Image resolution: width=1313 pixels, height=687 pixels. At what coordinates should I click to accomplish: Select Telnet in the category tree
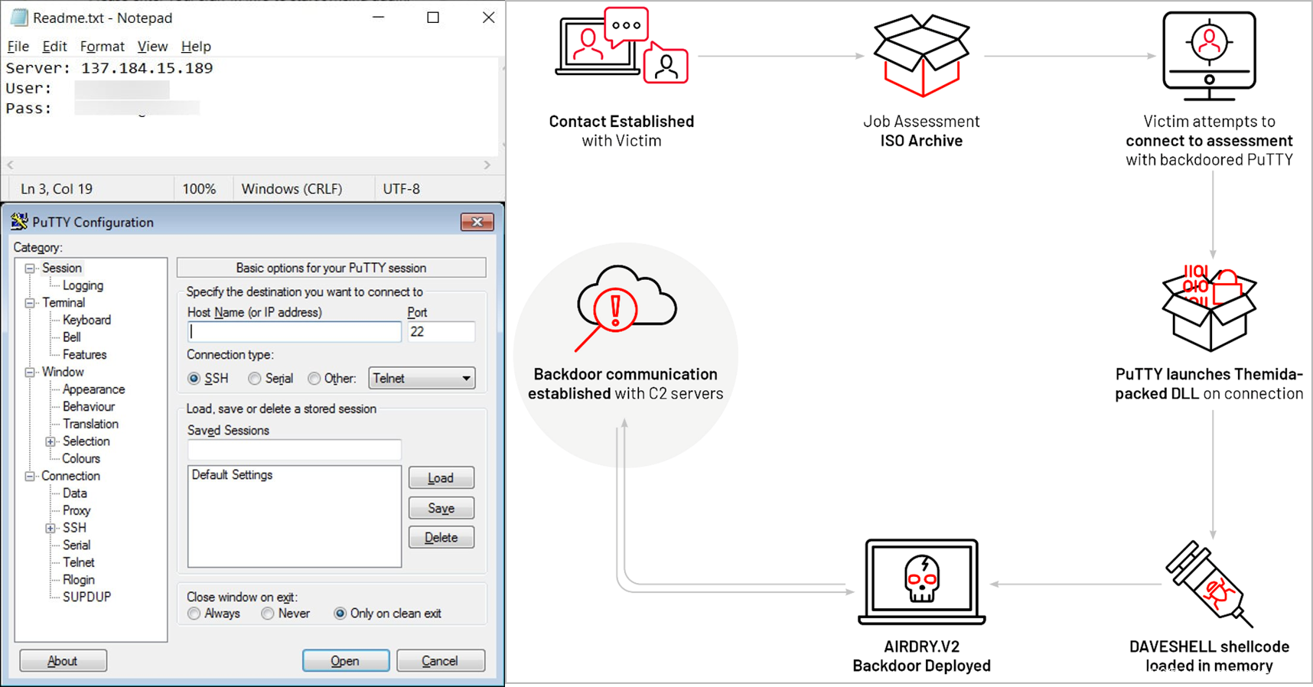point(79,562)
